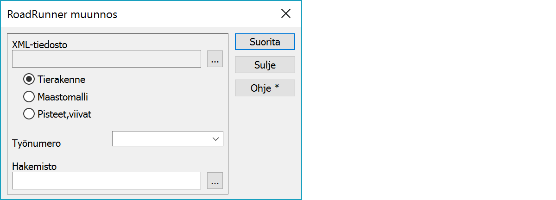Close the RoadRunner muunnos dialog
This screenshot has width=556, height=200.
pos(286,14)
